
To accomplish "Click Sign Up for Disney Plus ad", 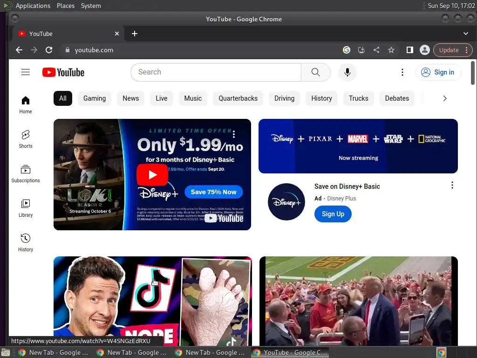I will coord(333,214).
